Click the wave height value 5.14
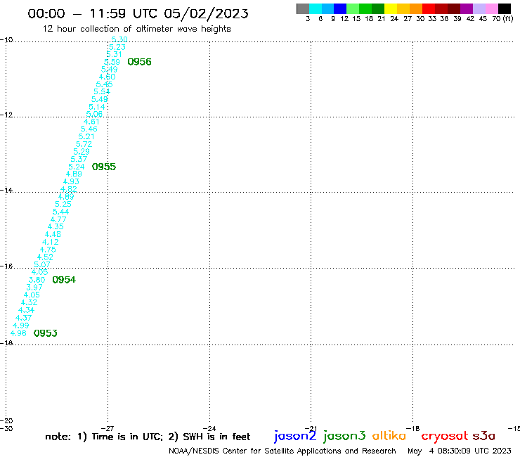The image size is (520, 457). (96, 107)
